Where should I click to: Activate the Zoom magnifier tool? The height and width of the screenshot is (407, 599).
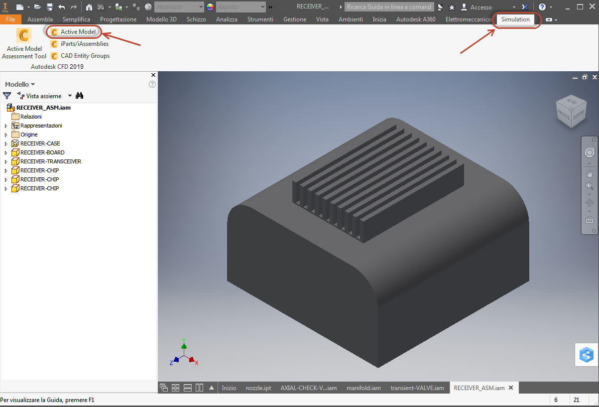pos(590,186)
